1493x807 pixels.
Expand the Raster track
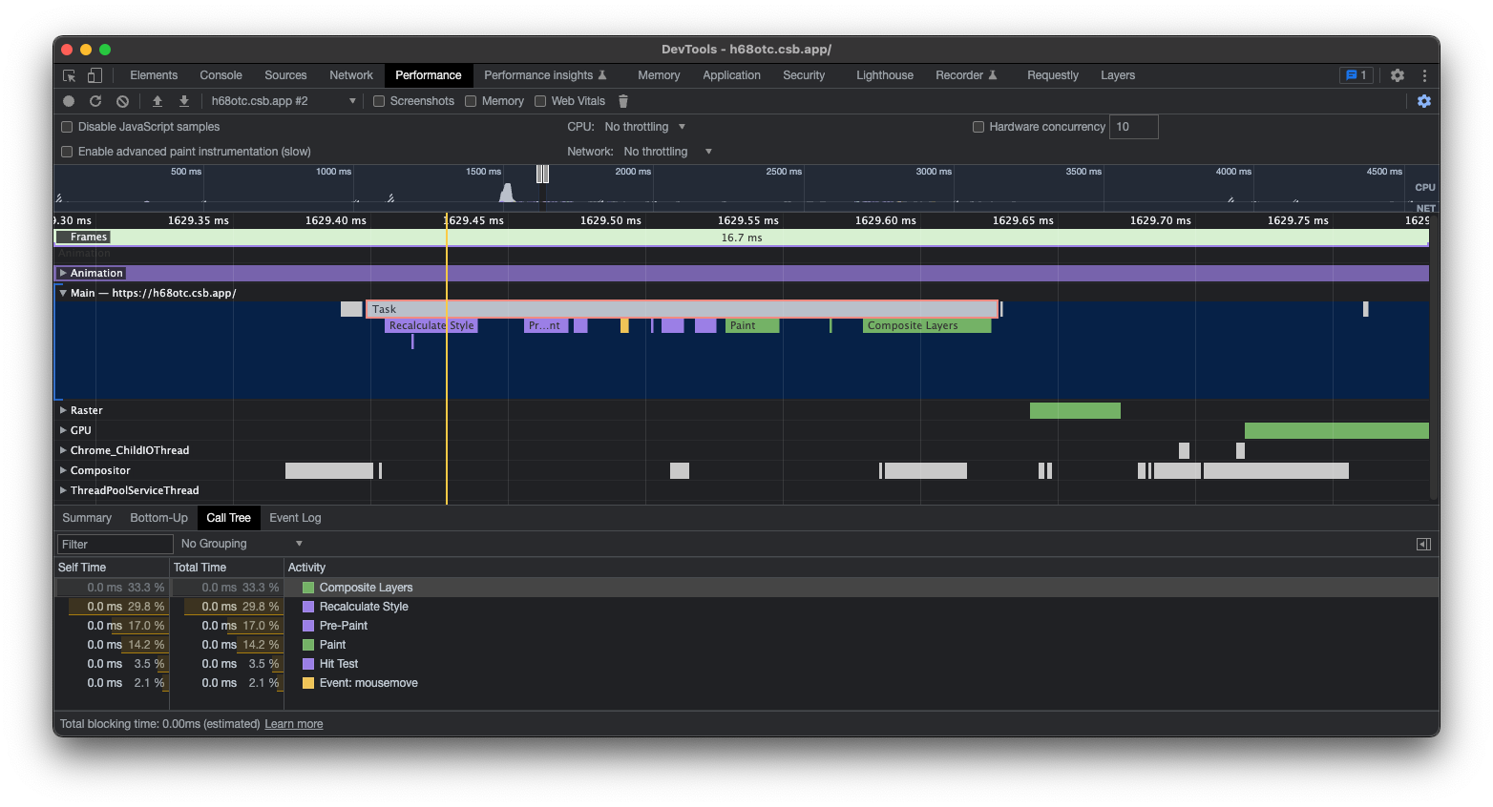(61, 410)
